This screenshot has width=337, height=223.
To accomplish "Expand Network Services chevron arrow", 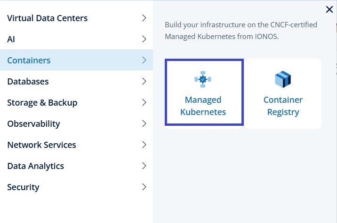I will 144,145.
